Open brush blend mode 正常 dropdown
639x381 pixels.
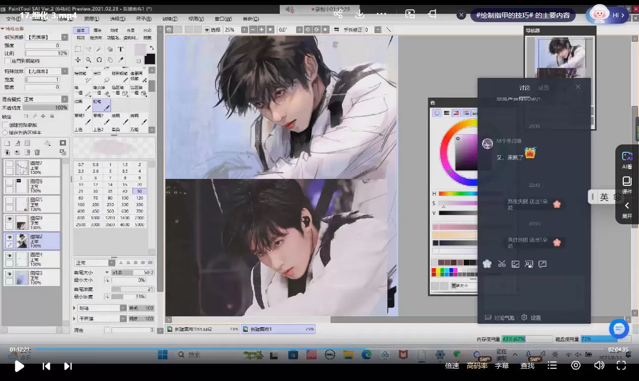point(112,263)
